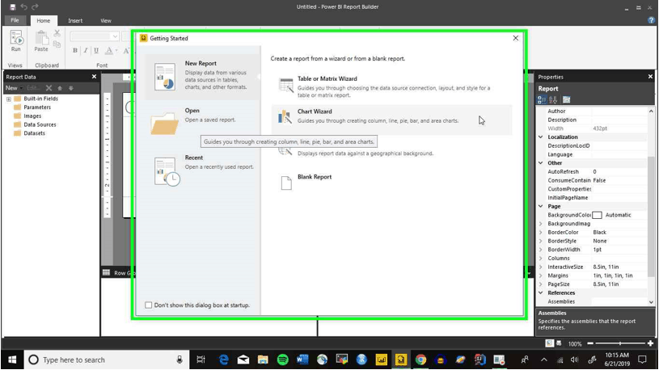The width and height of the screenshot is (659, 370).
Task: Click the Blank Report page icon
Action: [286, 183]
